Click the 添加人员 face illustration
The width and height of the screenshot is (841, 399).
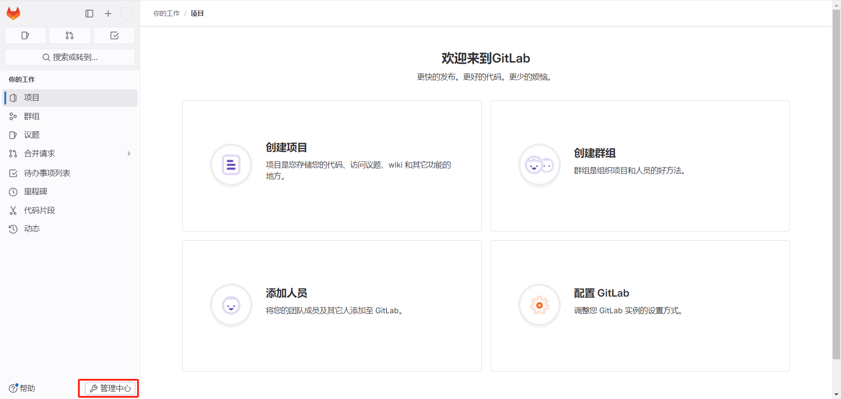point(231,305)
